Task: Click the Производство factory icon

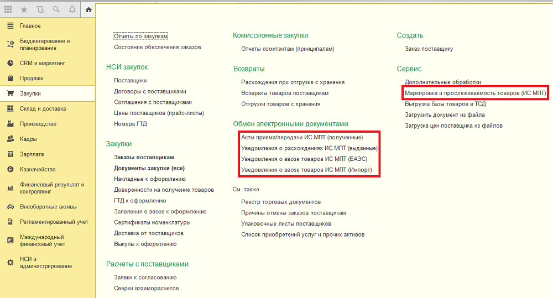Action: coord(10,124)
